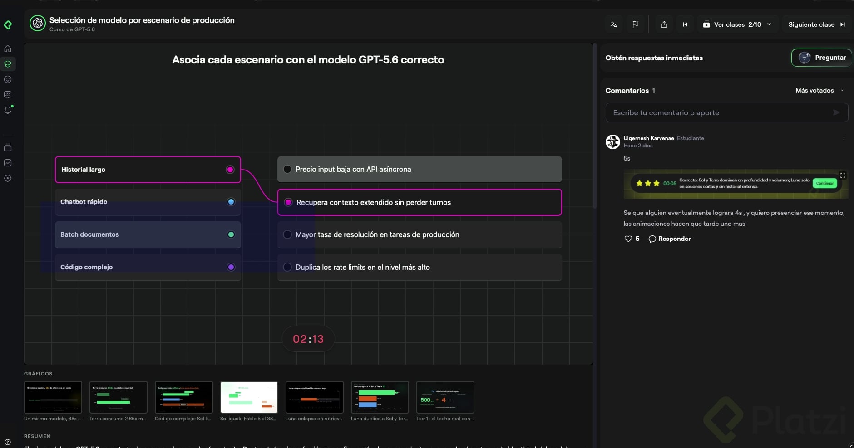Open thumbnail 'Código complejo: Sol'

(184, 397)
